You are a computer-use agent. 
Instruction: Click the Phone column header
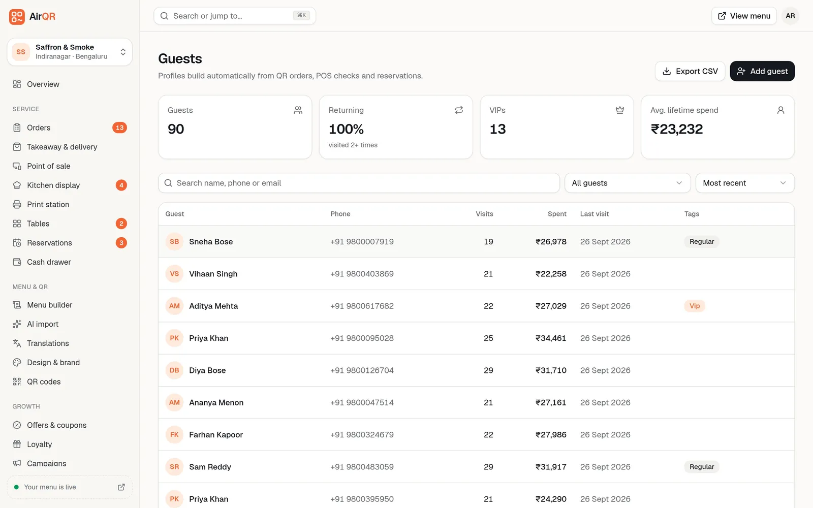340,214
